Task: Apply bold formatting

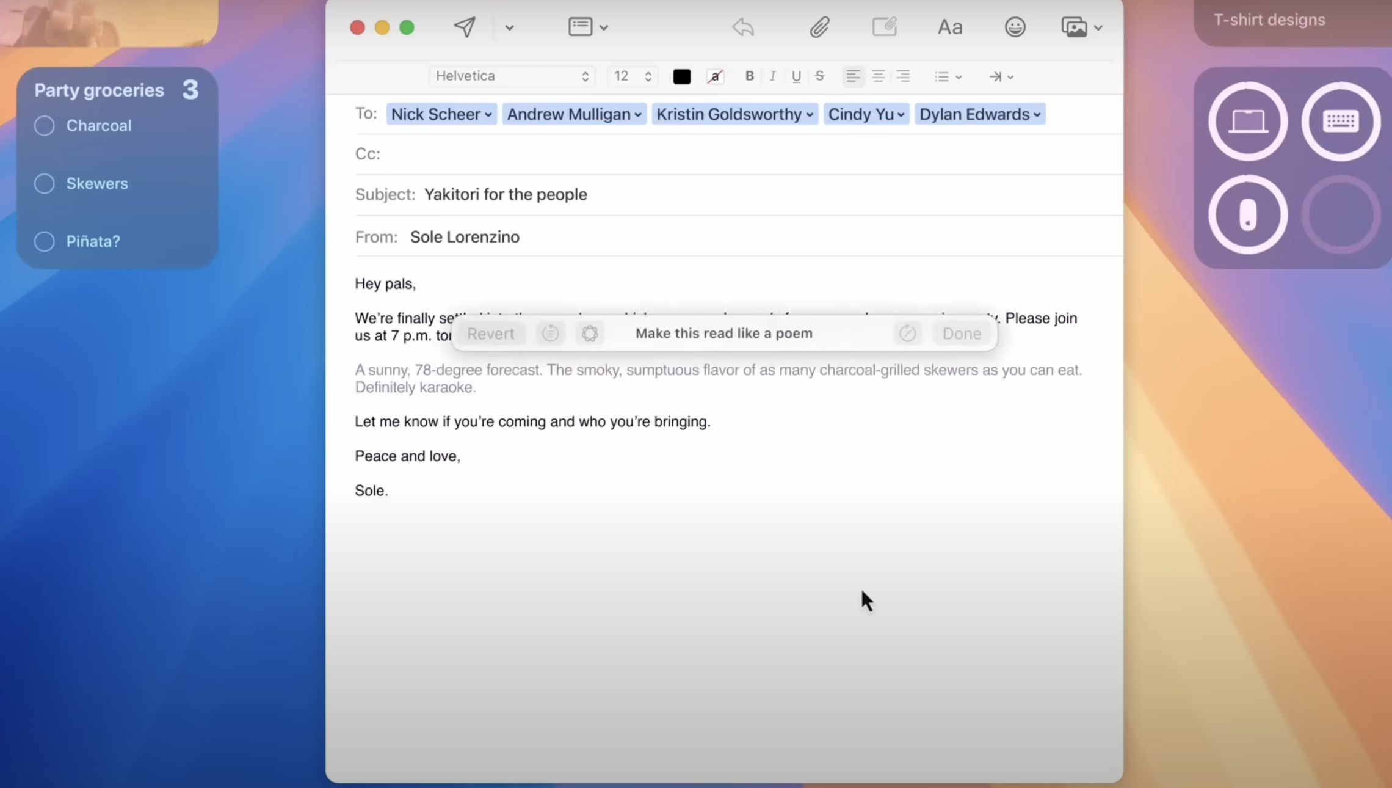Action: [x=749, y=76]
